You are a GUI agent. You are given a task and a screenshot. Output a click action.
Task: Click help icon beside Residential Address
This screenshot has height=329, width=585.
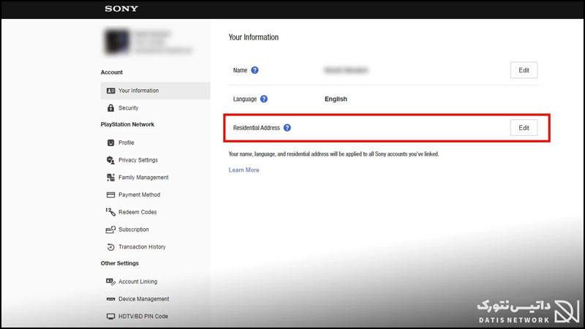pos(287,128)
